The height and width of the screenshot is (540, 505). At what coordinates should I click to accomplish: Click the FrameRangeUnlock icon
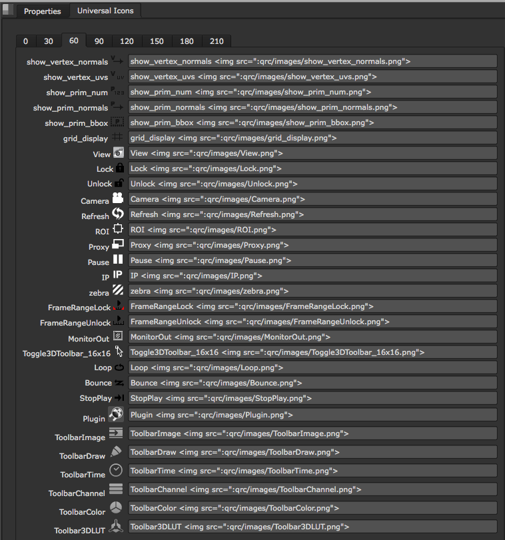pos(119,320)
